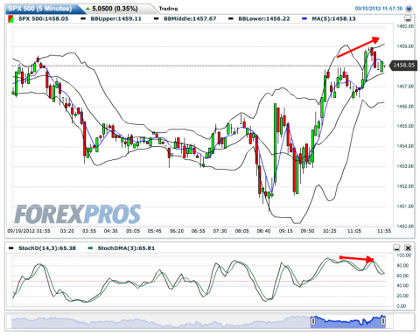Grab the left range navigator handle

click(x=313, y=321)
